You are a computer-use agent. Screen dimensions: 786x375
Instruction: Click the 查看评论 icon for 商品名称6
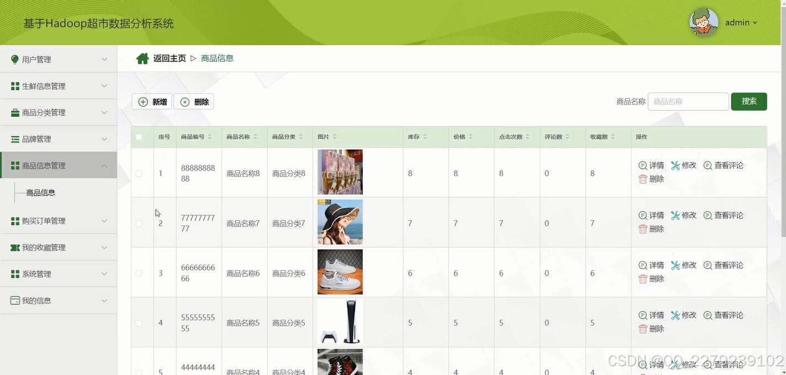708,265
